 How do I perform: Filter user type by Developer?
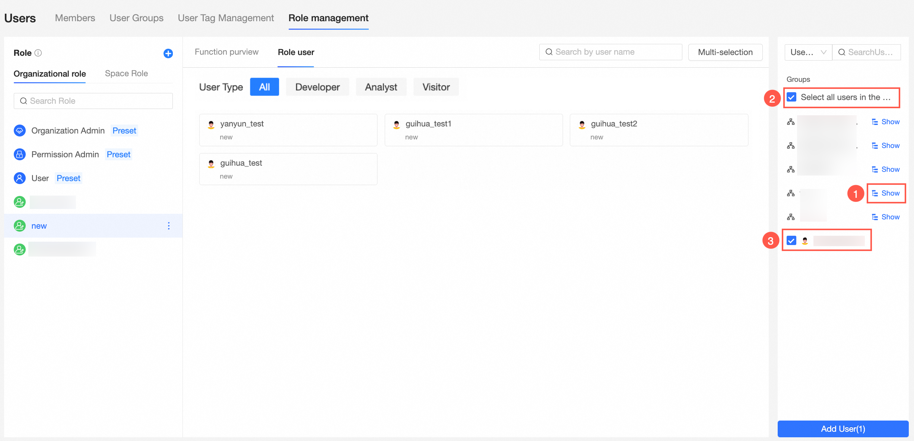point(317,87)
